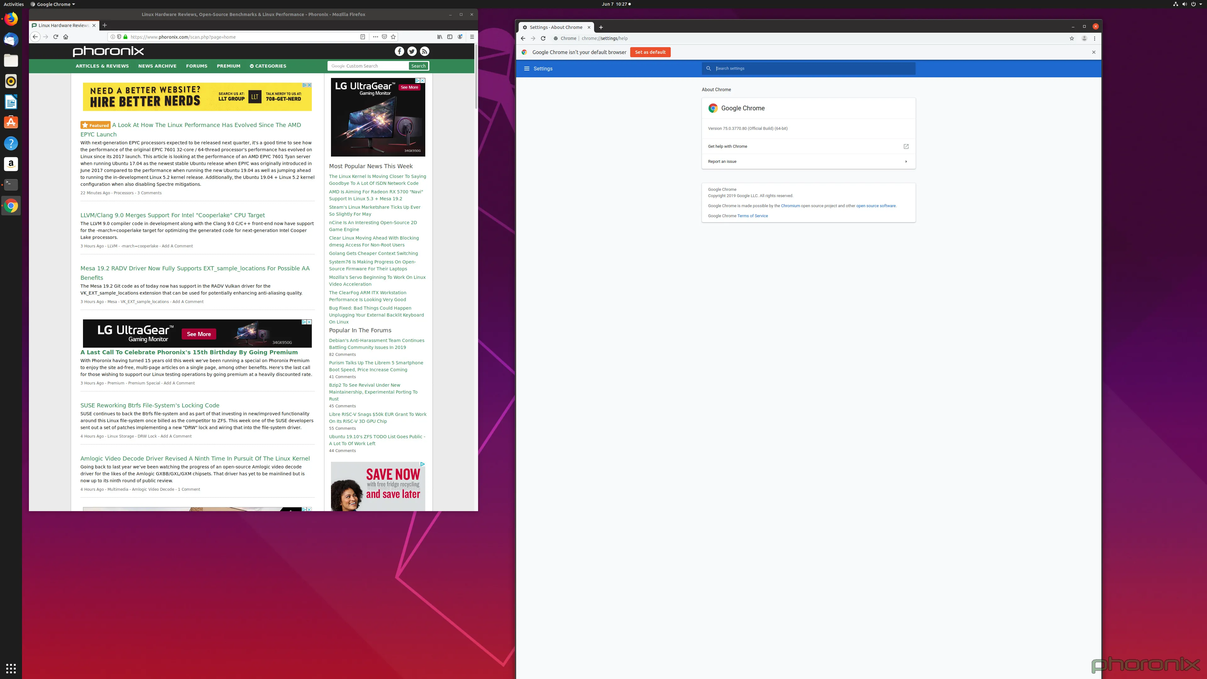Image resolution: width=1207 pixels, height=679 pixels.
Task: Go back in the Firefox window
Action: pos(35,37)
